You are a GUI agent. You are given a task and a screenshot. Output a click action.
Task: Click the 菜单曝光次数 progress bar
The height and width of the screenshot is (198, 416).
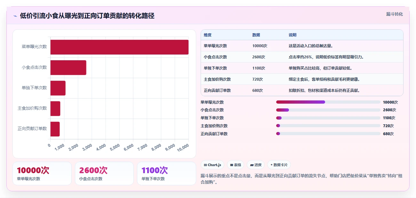click(x=328, y=102)
